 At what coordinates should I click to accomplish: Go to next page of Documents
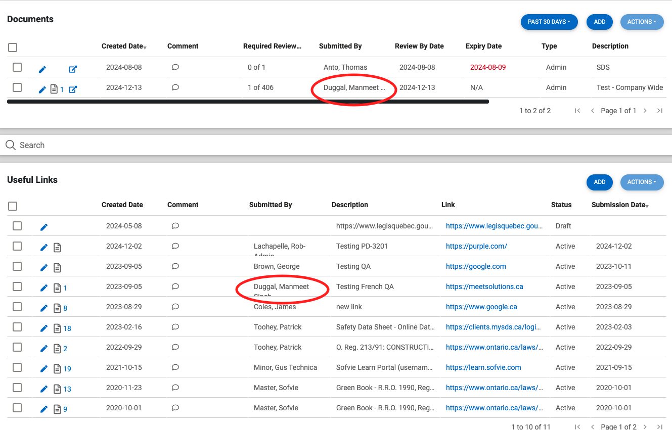[645, 111]
